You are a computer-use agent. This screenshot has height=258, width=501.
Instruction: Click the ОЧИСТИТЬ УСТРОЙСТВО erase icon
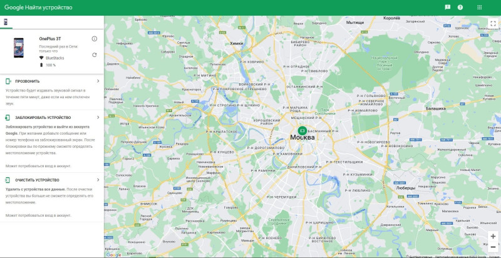(8, 180)
